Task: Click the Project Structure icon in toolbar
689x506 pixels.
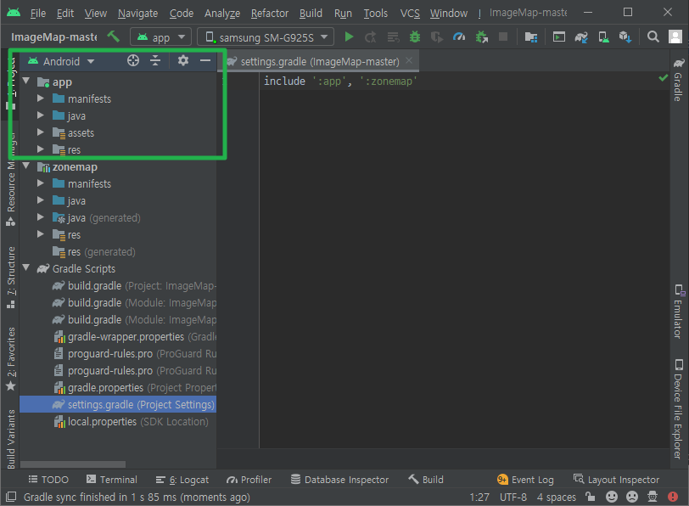Action: (x=531, y=37)
